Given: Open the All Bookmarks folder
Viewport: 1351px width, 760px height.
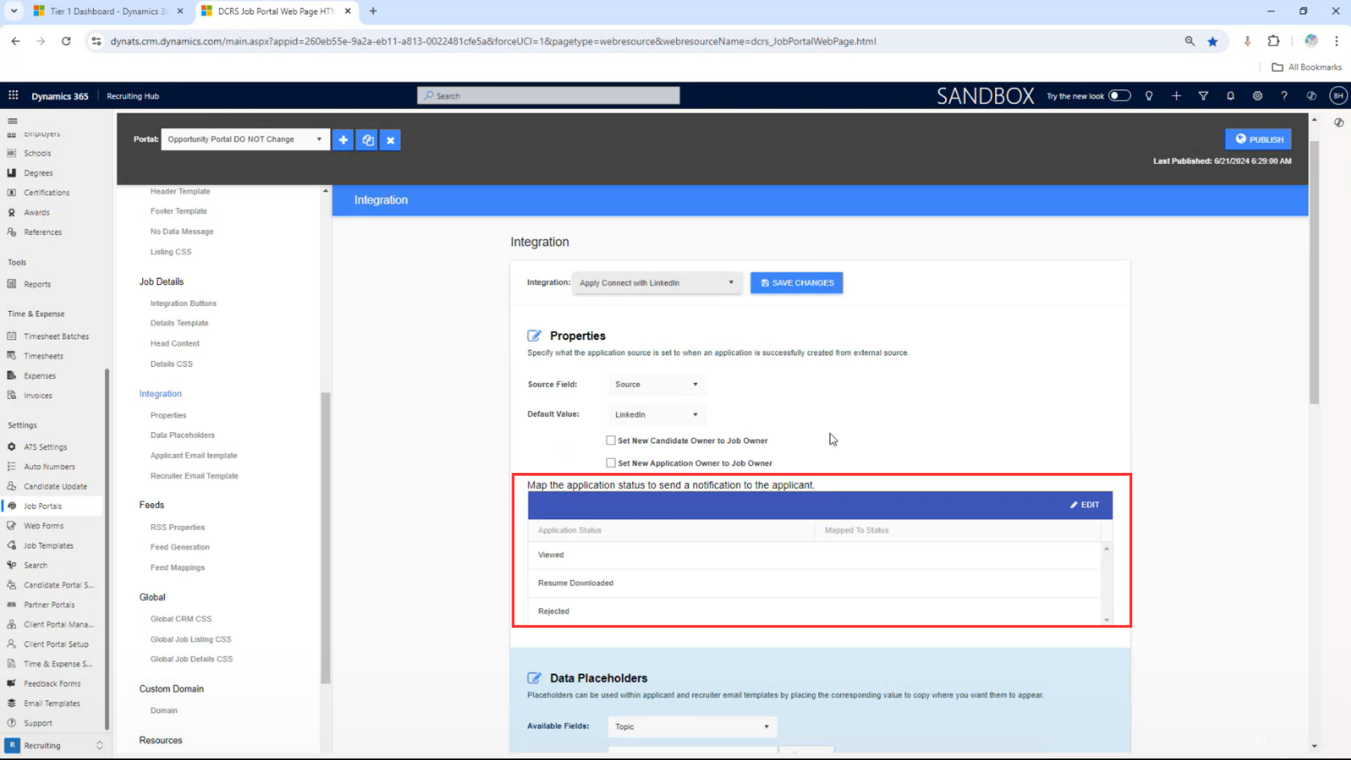Looking at the screenshot, I should [1307, 67].
